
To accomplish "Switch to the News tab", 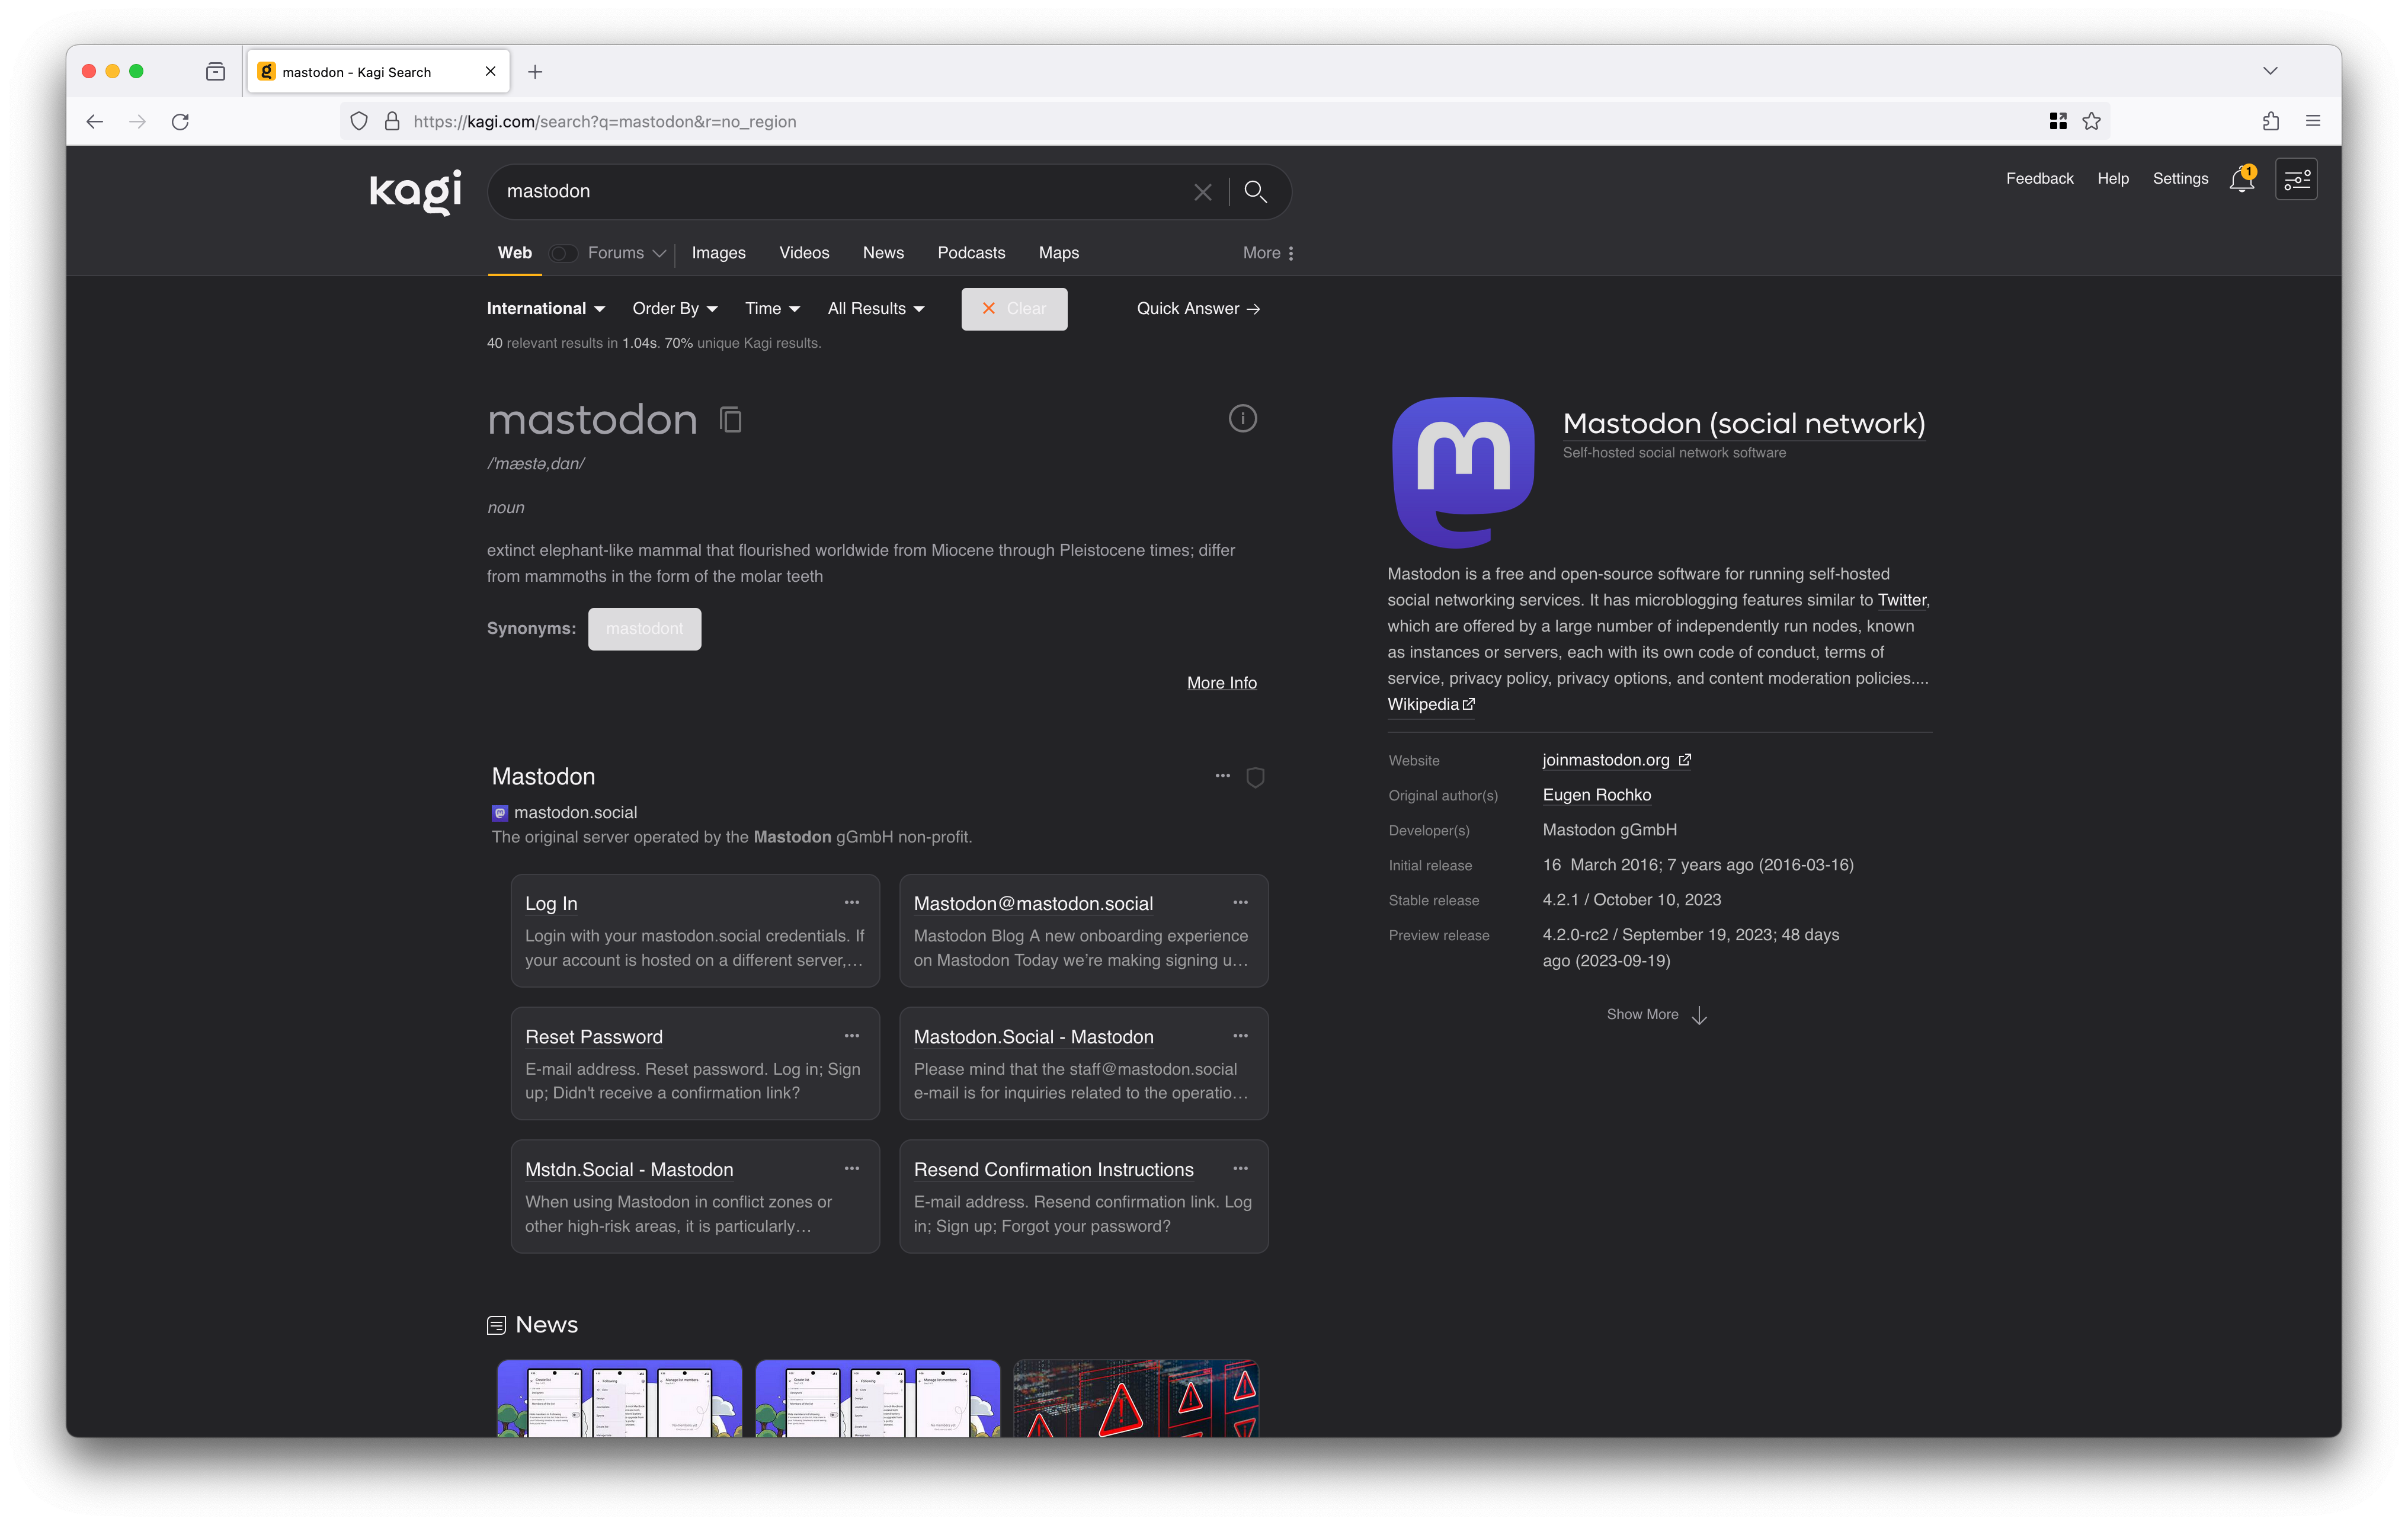I will pos(883,254).
